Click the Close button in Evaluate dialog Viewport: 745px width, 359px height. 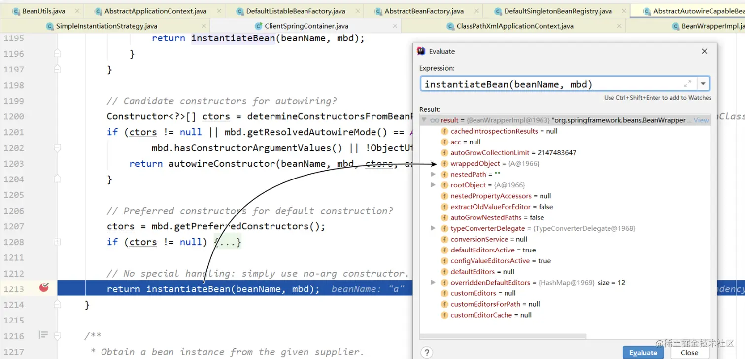pos(689,353)
